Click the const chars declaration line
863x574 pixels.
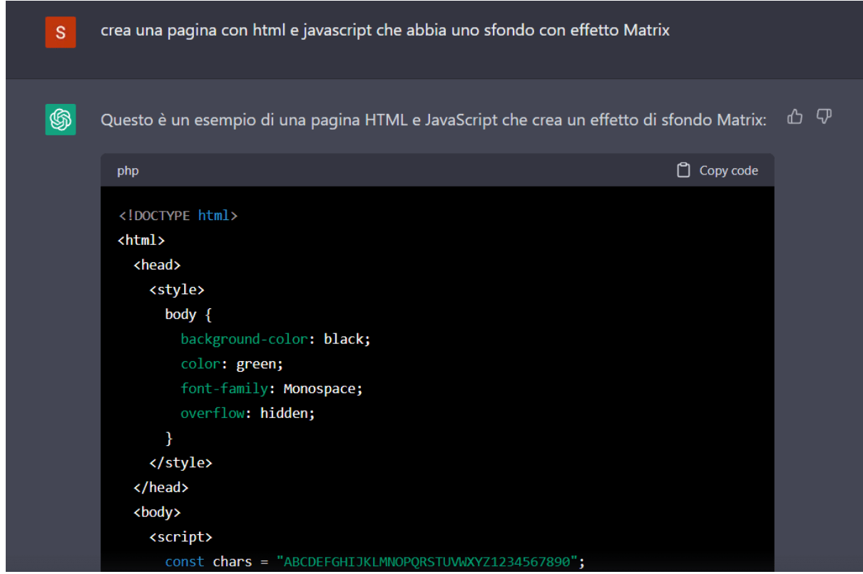(374, 562)
